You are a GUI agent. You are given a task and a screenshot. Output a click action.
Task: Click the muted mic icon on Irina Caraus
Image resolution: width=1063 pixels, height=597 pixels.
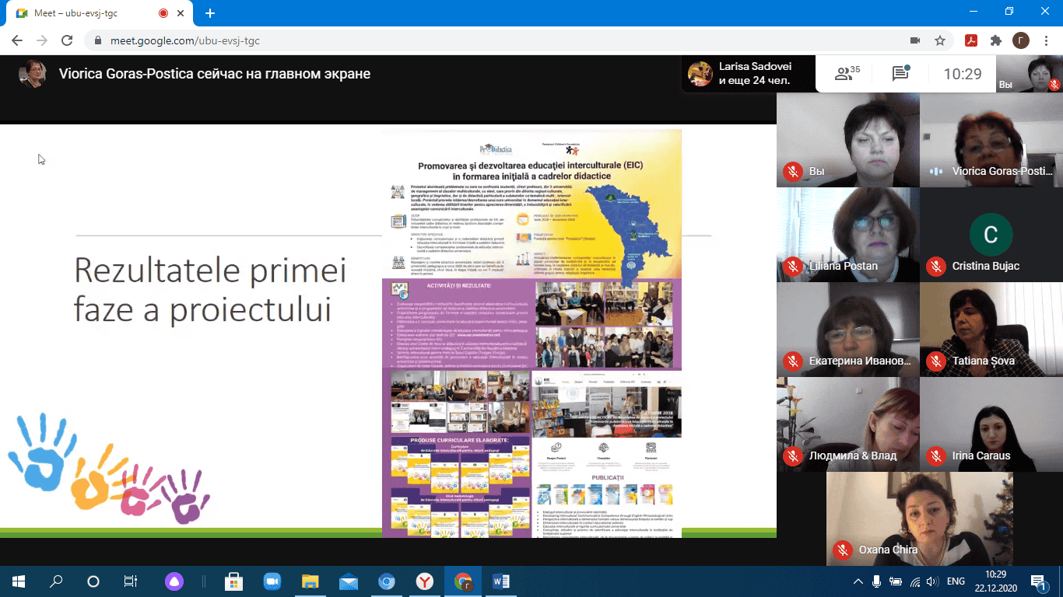point(935,456)
